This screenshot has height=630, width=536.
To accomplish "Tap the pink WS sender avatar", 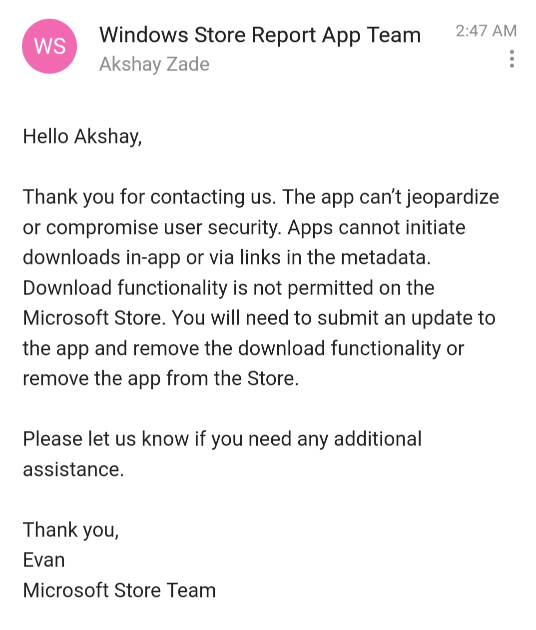I will point(49,46).
